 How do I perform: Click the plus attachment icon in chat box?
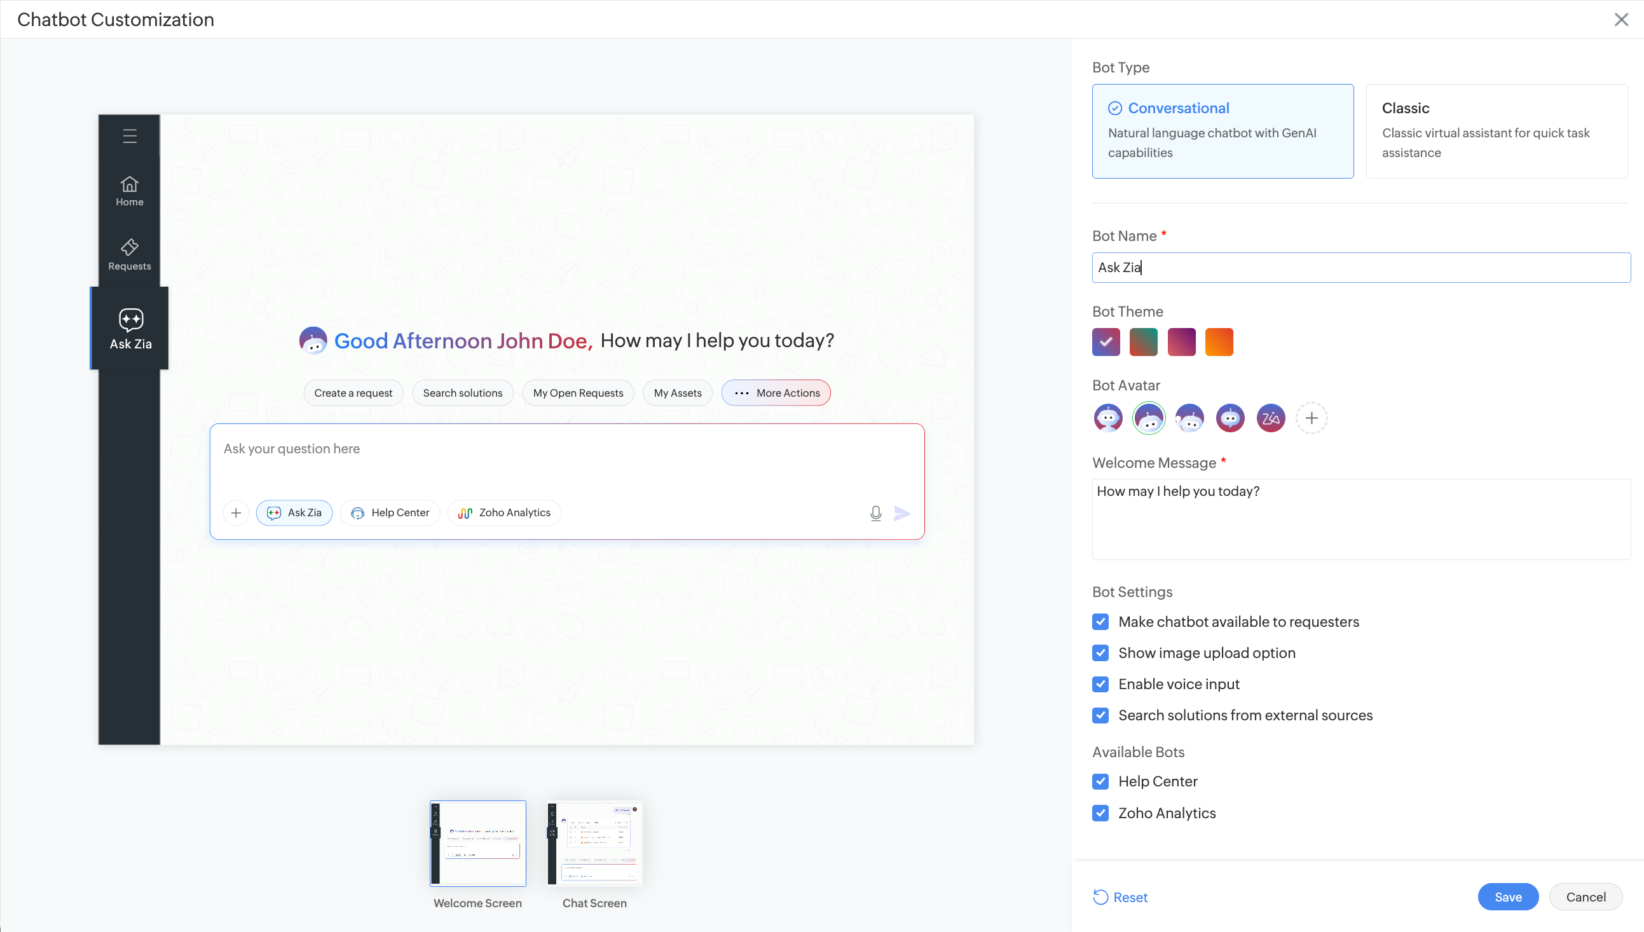click(x=236, y=513)
